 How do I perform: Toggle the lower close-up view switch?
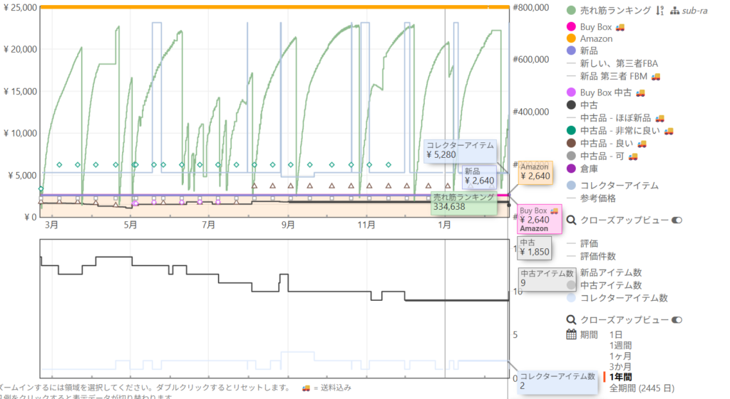click(x=677, y=320)
